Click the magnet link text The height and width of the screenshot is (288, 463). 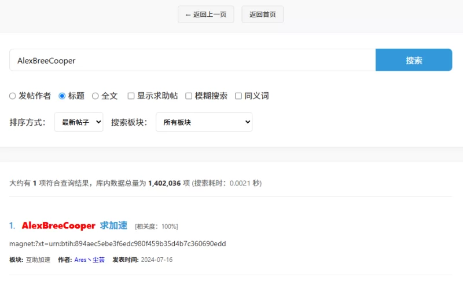point(117,243)
